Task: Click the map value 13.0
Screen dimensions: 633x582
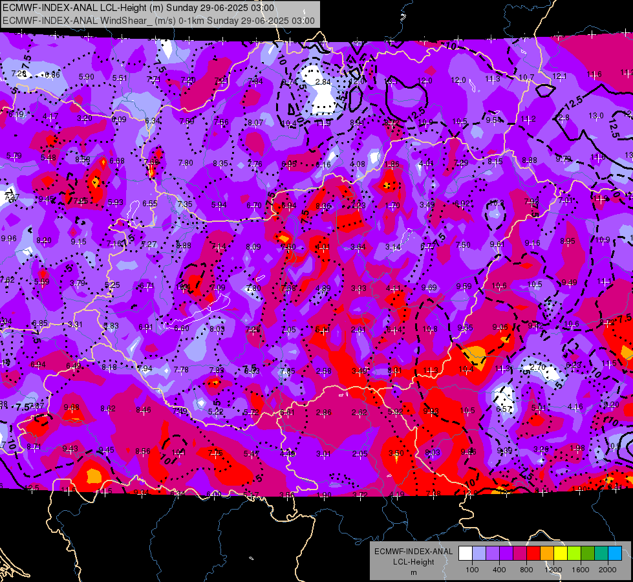Action: click(x=596, y=116)
